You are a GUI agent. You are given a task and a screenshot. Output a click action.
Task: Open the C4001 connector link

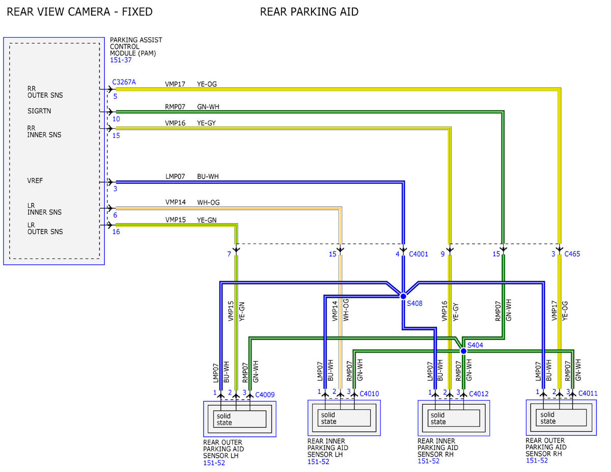[x=419, y=254]
